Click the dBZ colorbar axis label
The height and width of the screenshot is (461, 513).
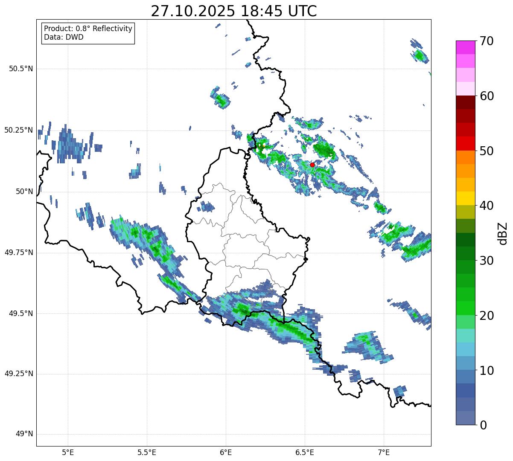[502, 233]
